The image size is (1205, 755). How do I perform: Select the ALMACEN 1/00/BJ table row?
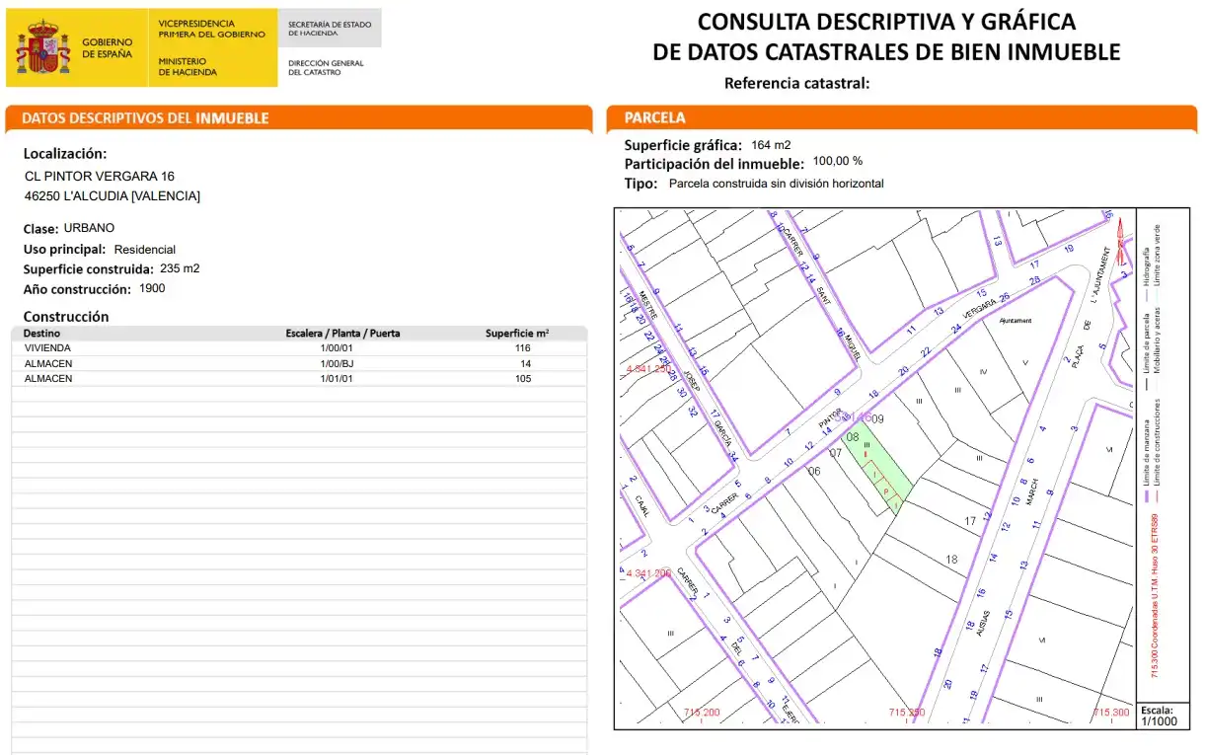point(299,363)
